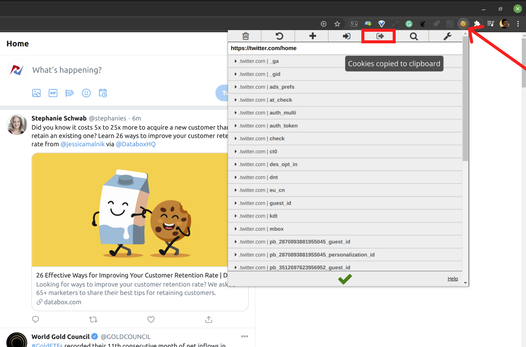Open Stephanie Schwab's profile name

pos(59,118)
